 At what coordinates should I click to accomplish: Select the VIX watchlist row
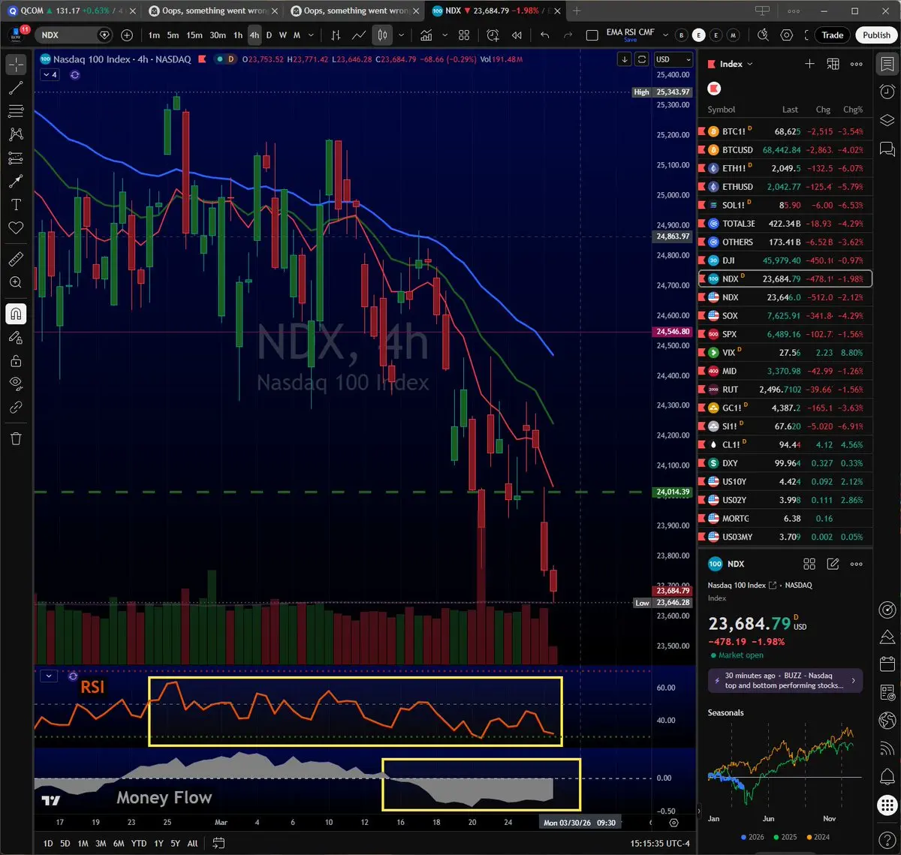[x=785, y=353]
